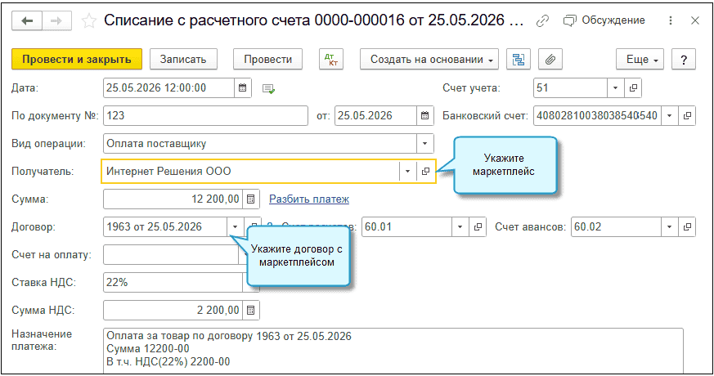Open attached files with paperclip icon
Image resolution: width=714 pixels, height=376 pixels.
(x=550, y=59)
